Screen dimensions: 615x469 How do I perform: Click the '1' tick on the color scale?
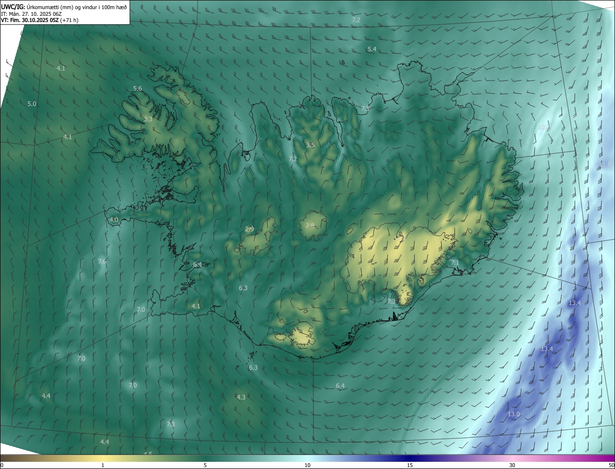click(x=103, y=465)
